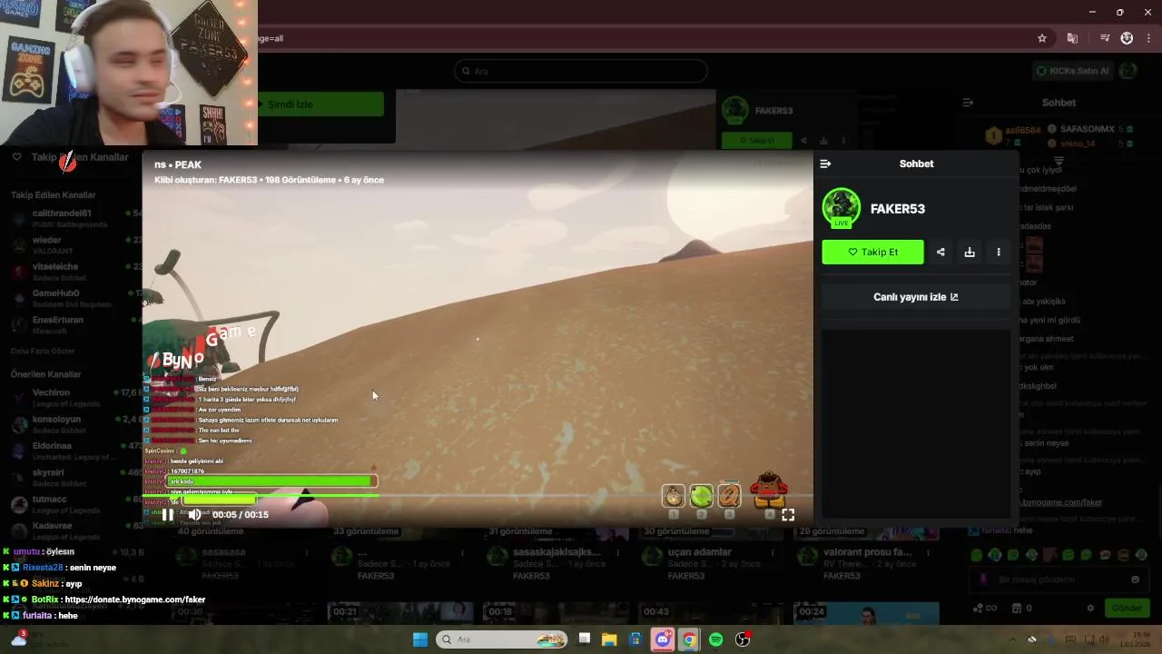Open konsoloyun recommended channel
The width and height of the screenshot is (1162, 654).
tap(73, 424)
